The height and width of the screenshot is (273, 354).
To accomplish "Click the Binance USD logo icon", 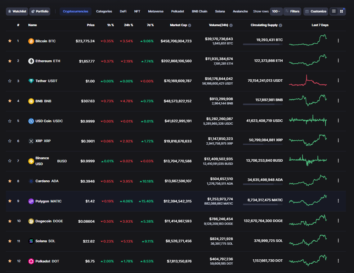I will coord(31,161).
